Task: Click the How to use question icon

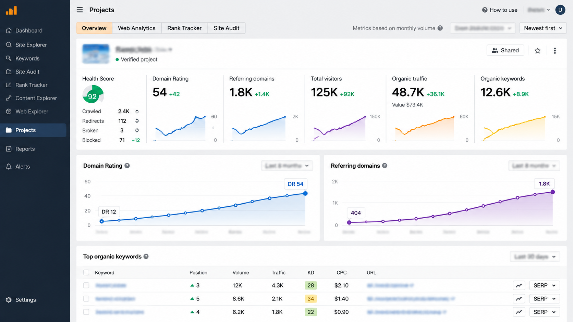Action: click(x=485, y=10)
